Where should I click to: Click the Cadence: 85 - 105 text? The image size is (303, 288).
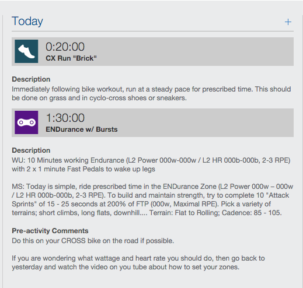[x=252, y=213]
